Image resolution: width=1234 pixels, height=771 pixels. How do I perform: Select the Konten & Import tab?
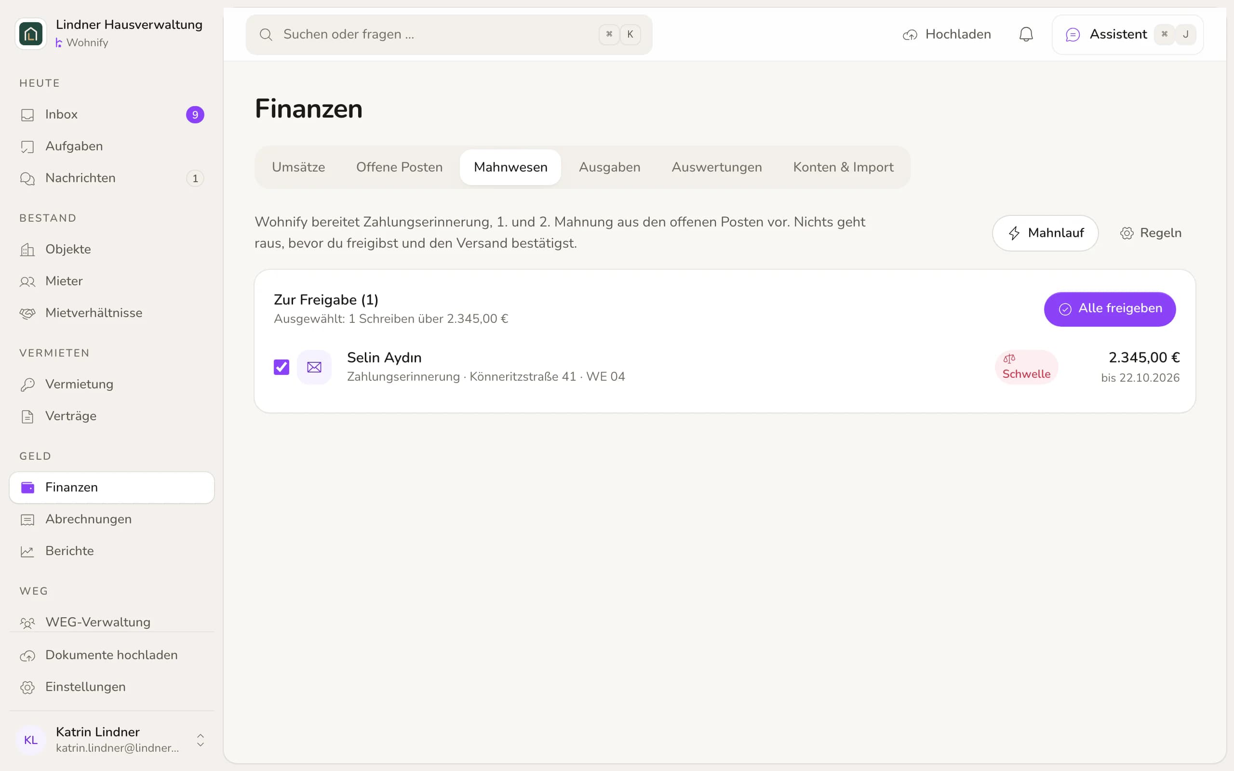click(844, 167)
